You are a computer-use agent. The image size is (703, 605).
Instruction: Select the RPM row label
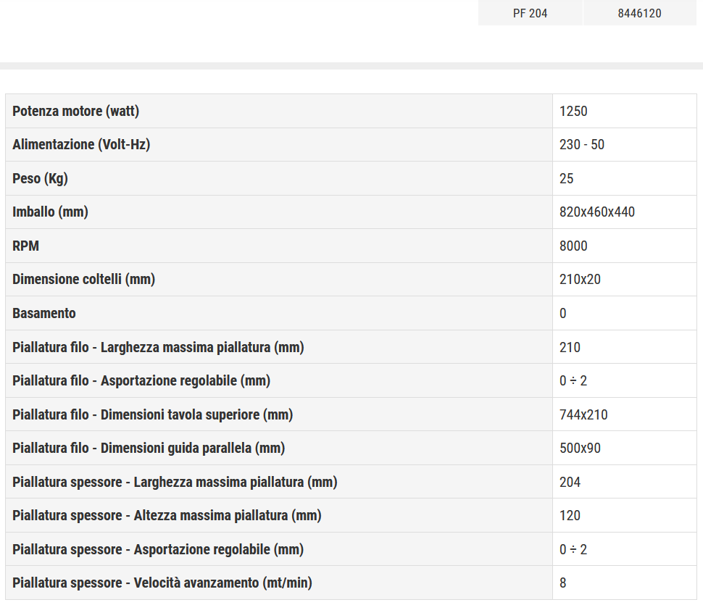click(x=25, y=246)
